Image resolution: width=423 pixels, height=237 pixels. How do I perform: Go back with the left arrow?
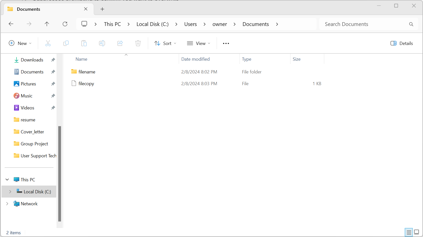(11, 24)
